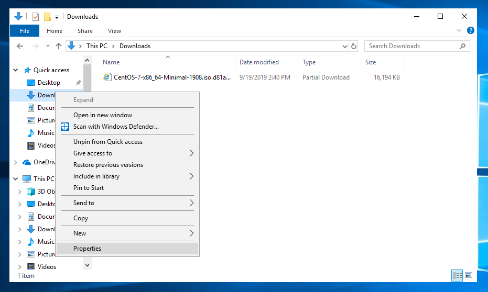Click the Refresh icon in address bar

[x=354, y=46]
